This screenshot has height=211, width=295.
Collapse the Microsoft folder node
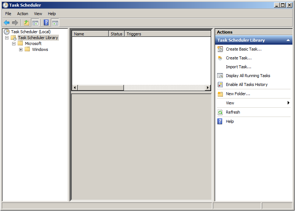click(14, 44)
